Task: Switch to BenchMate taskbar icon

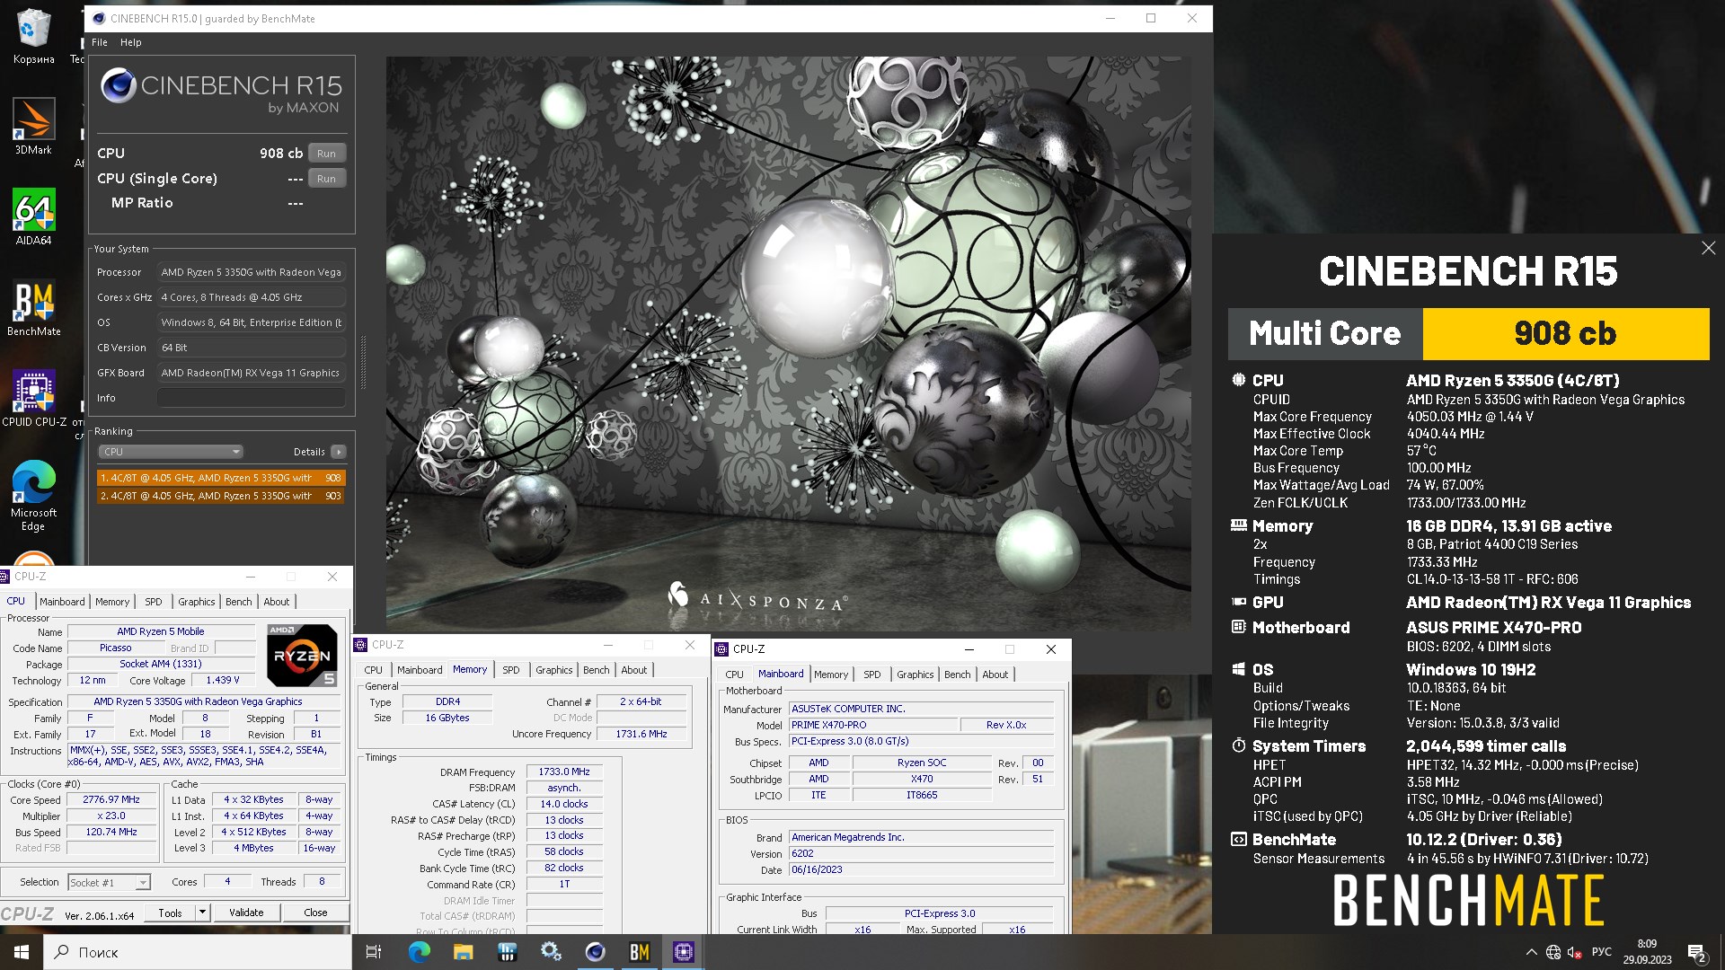Action: (639, 952)
